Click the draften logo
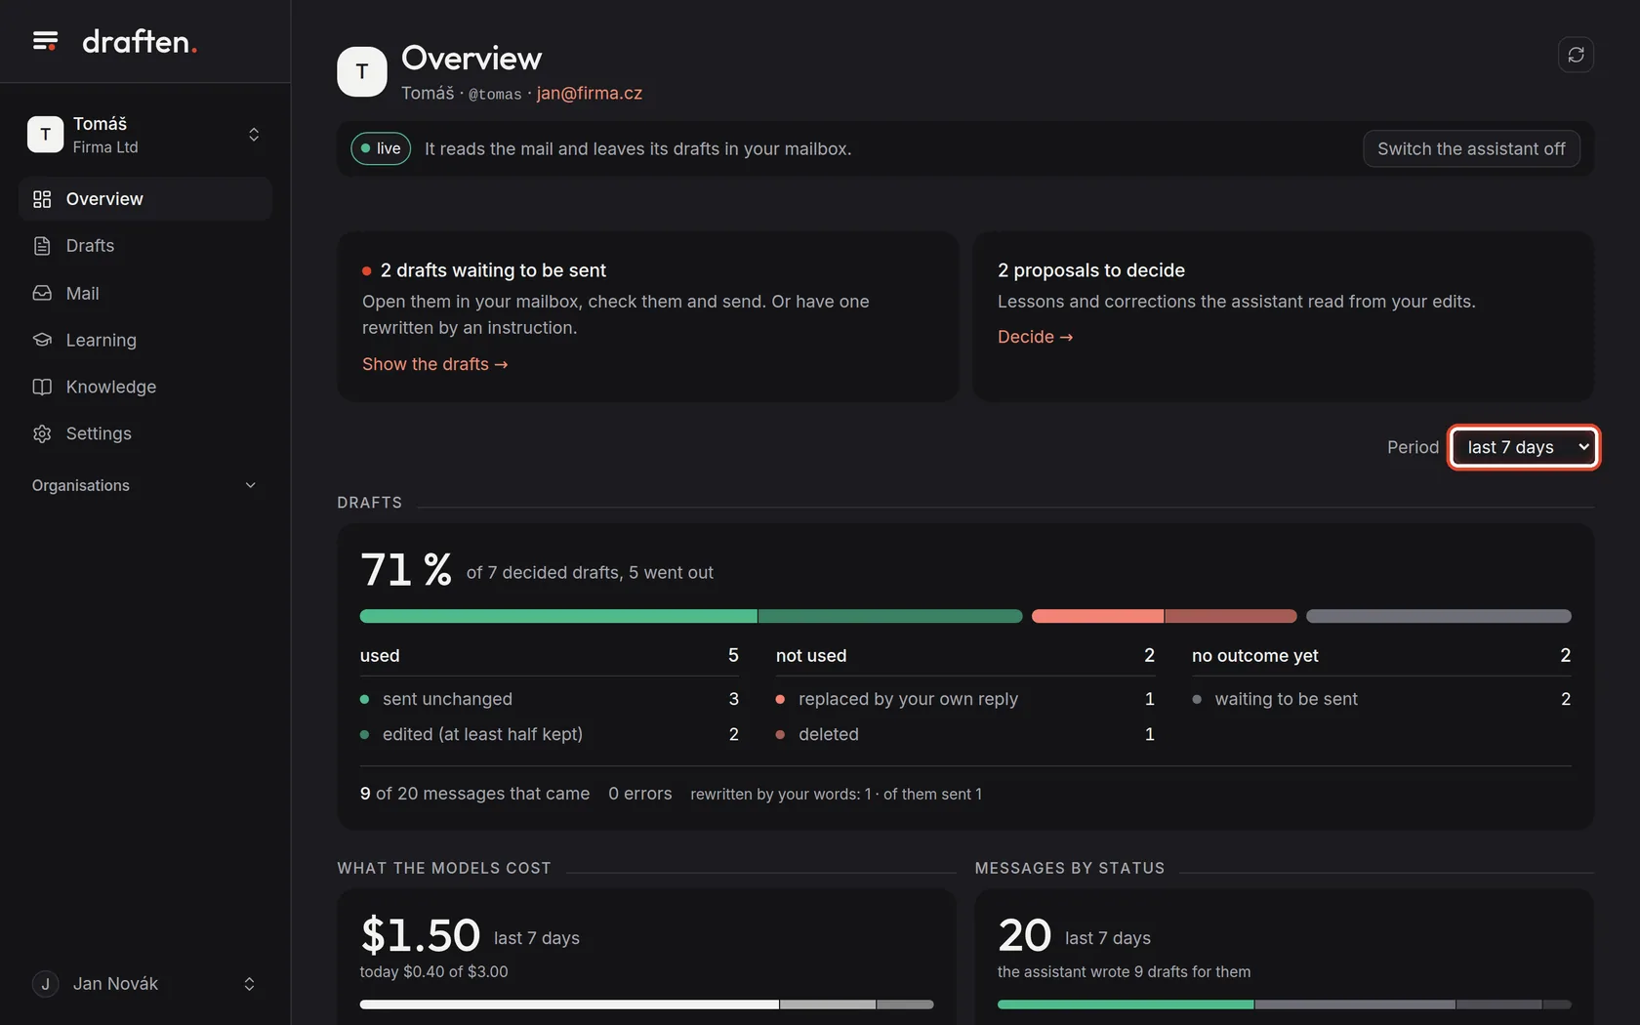The height and width of the screenshot is (1025, 1640). click(x=140, y=41)
